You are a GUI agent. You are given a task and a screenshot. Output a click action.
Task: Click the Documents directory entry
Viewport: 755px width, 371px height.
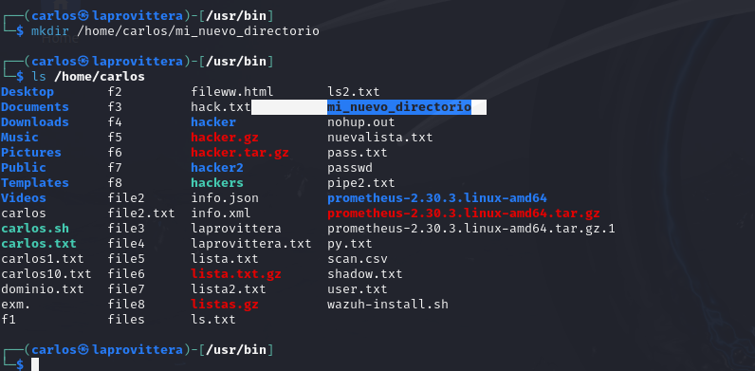(x=35, y=107)
